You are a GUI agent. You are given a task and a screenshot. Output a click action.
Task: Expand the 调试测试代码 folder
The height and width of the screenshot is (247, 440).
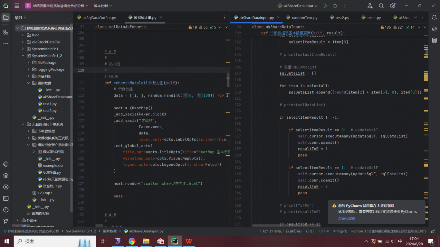click(x=34, y=152)
